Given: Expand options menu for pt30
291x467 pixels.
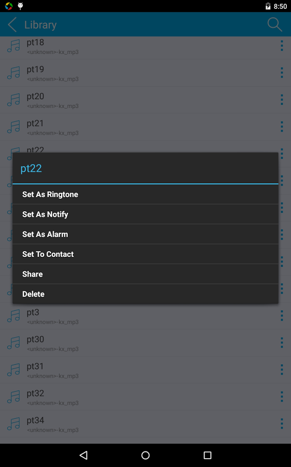Looking at the screenshot, I should (x=282, y=342).
